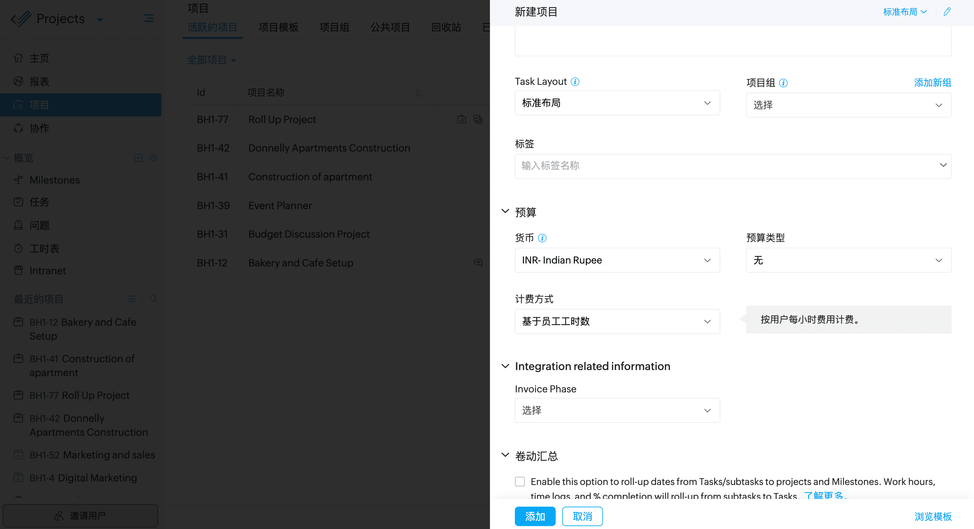
Task: Click 项目组 info icon
Action: pos(783,83)
